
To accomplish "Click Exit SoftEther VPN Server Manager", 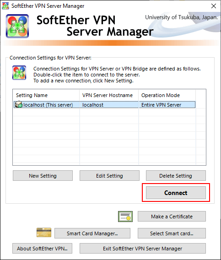I will (x=143, y=249).
